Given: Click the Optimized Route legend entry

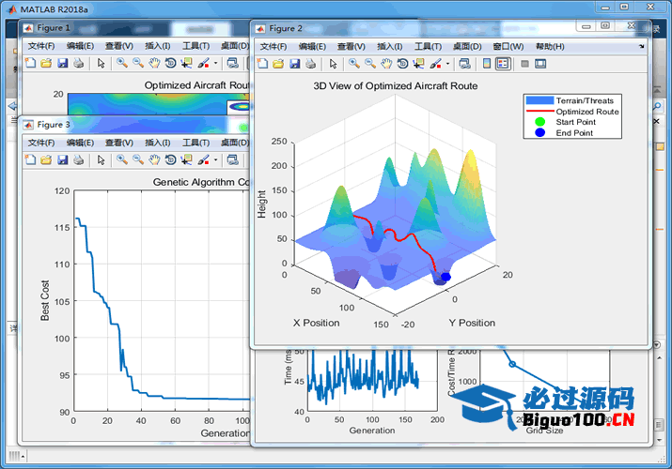Looking at the screenshot, I should 586,111.
